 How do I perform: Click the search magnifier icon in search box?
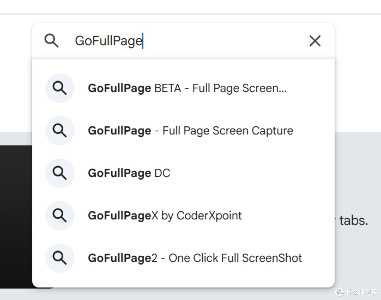(51, 41)
